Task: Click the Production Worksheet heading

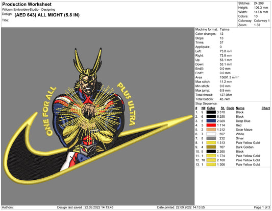Action: click(27, 4)
